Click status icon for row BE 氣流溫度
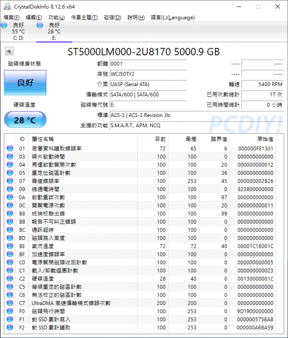 [x=10, y=246]
